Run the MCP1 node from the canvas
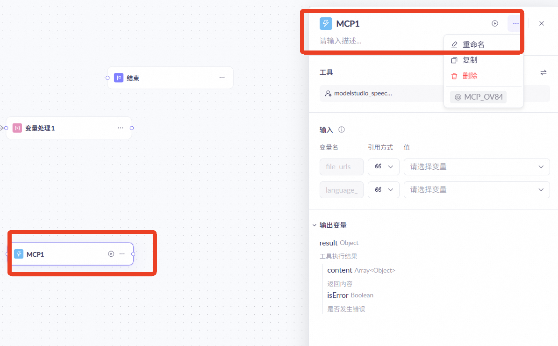Viewport: 558px width, 346px height. pos(111,254)
